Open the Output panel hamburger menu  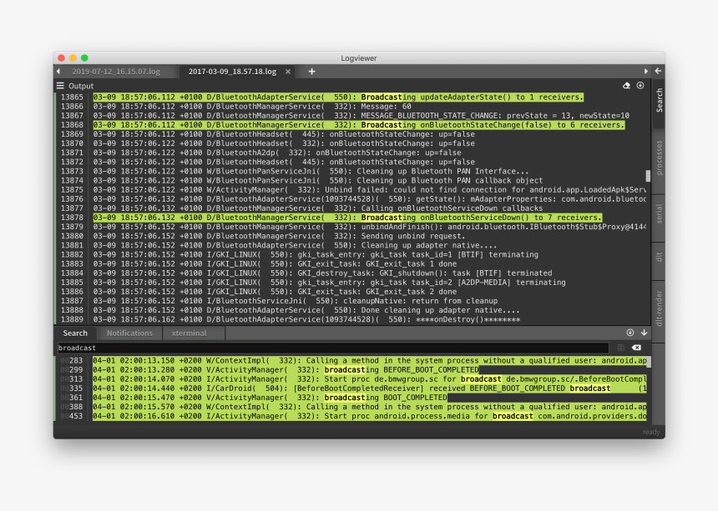(x=60, y=86)
